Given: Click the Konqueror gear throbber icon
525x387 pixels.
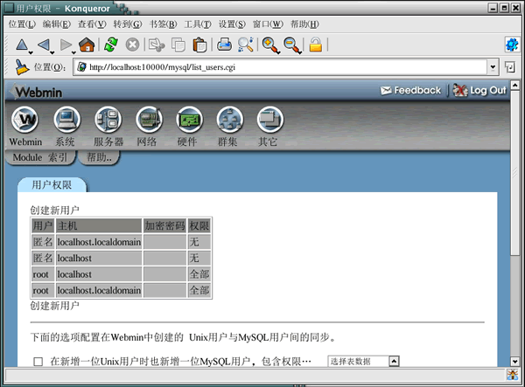Looking at the screenshot, I should [512, 45].
